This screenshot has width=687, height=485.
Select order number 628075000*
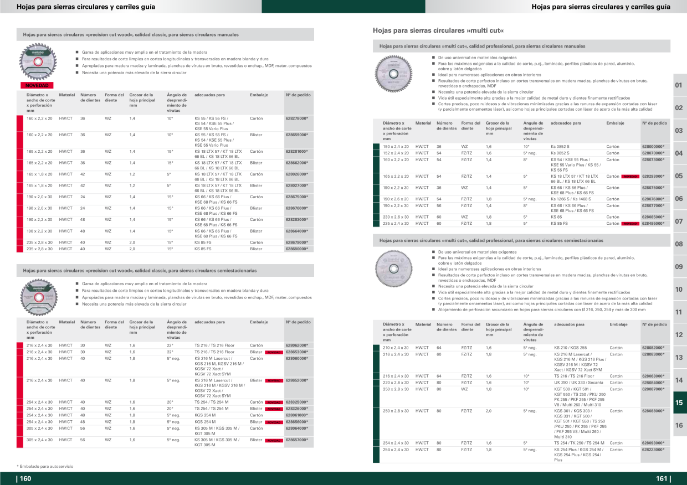click(x=653, y=188)
